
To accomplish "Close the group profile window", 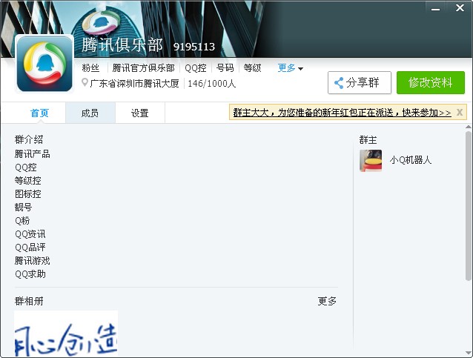I will pos(460,8).
